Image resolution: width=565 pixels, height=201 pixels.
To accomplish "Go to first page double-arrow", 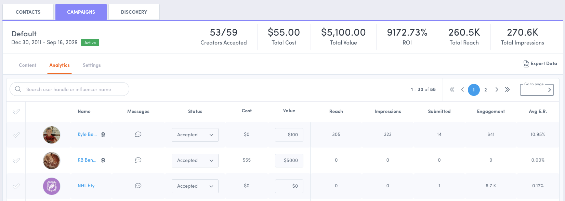I will (x=452, y=90).
